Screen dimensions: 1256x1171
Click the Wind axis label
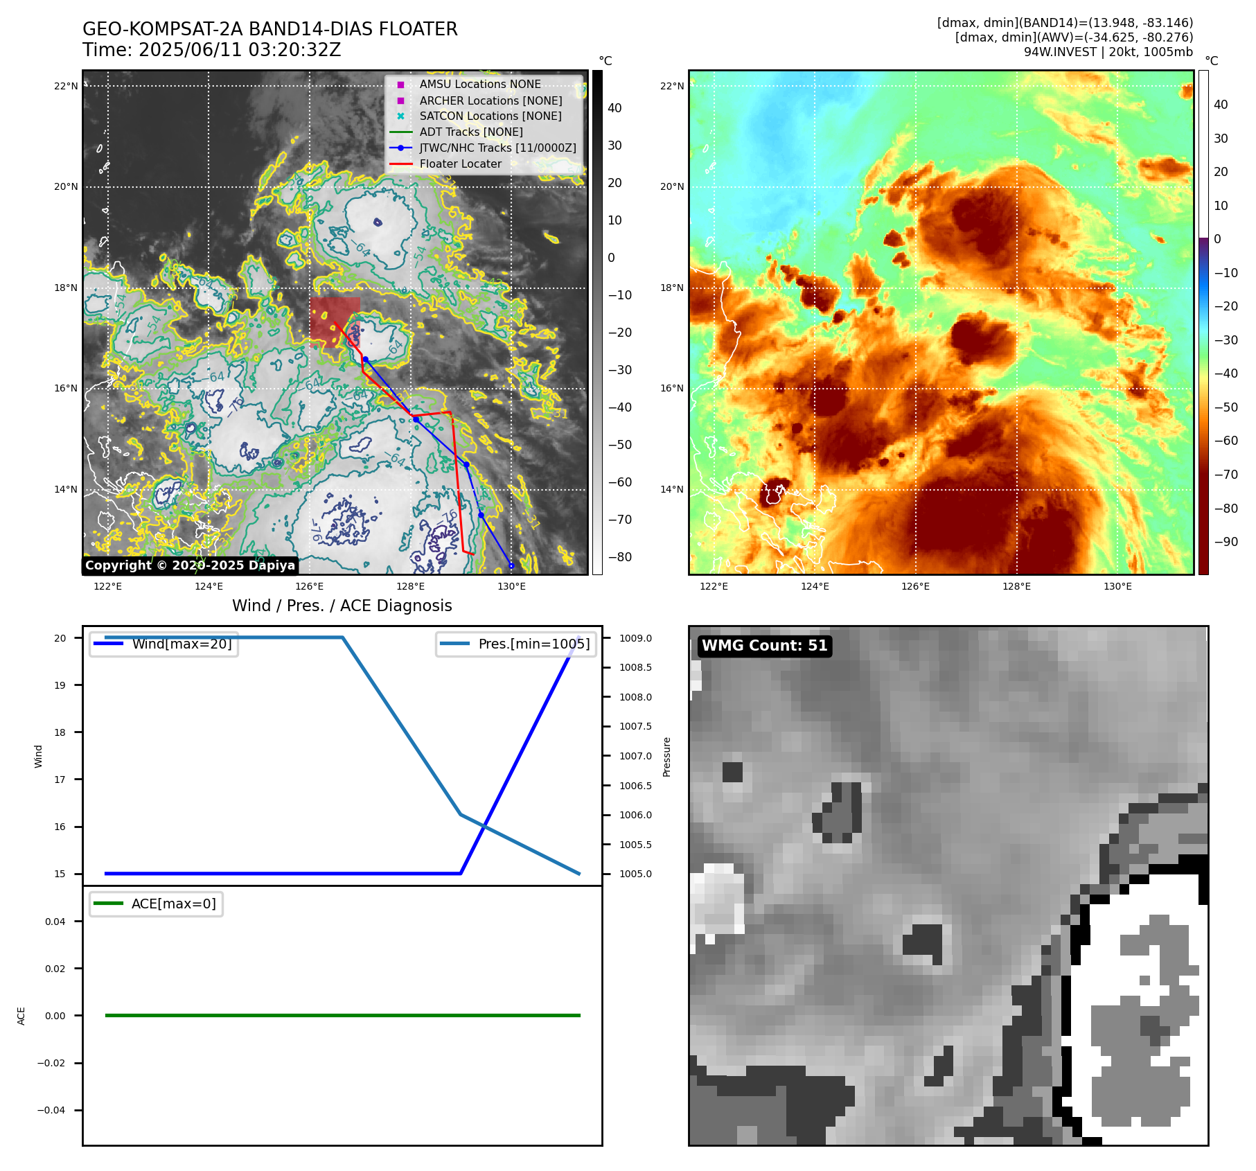[x=39, y=756]
